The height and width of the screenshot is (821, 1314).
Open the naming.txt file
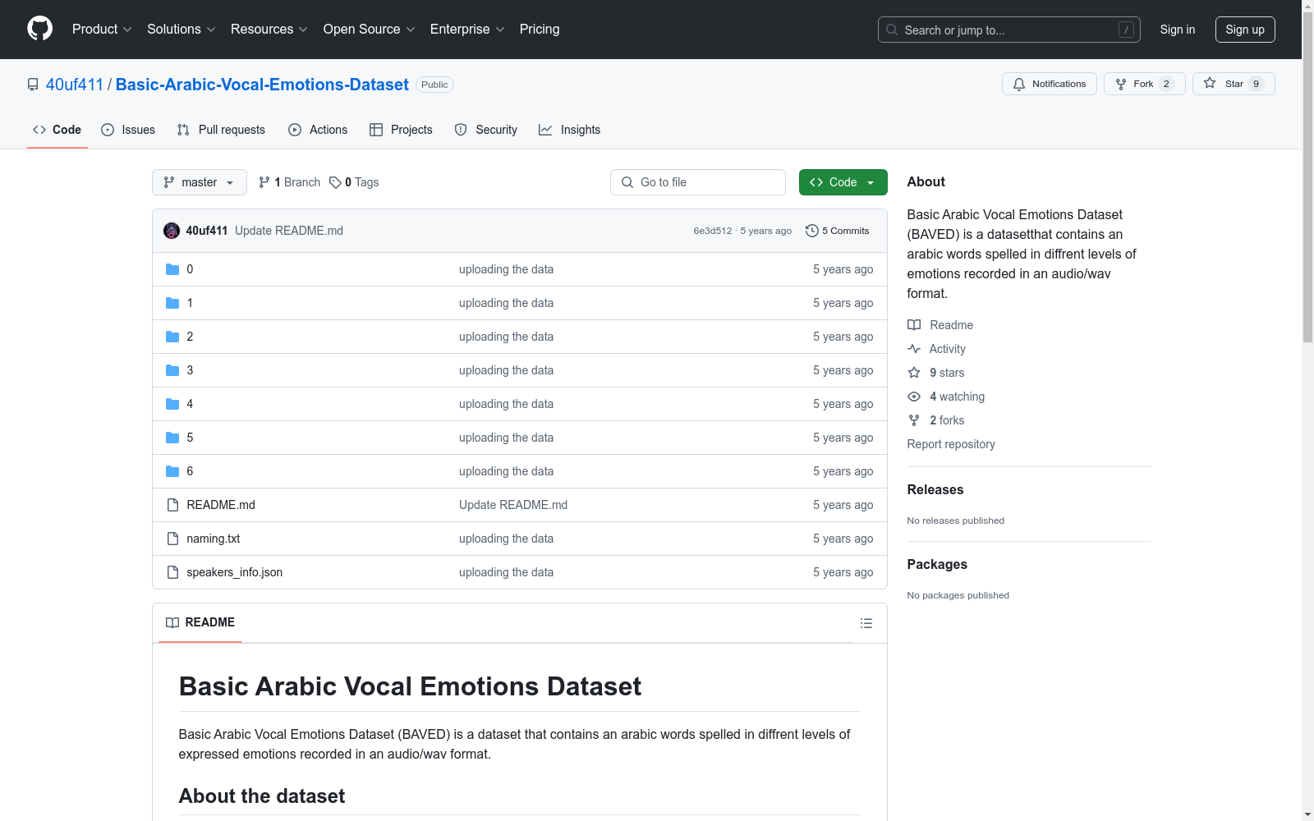pos(214,539)
